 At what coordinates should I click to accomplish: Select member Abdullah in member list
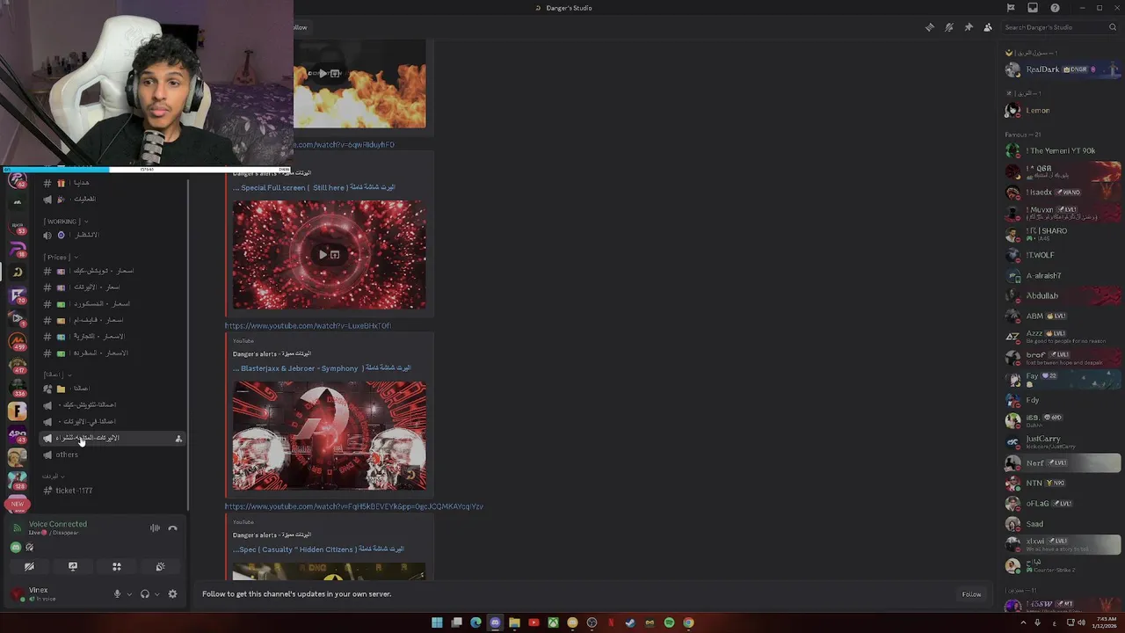click(1063, 296)
